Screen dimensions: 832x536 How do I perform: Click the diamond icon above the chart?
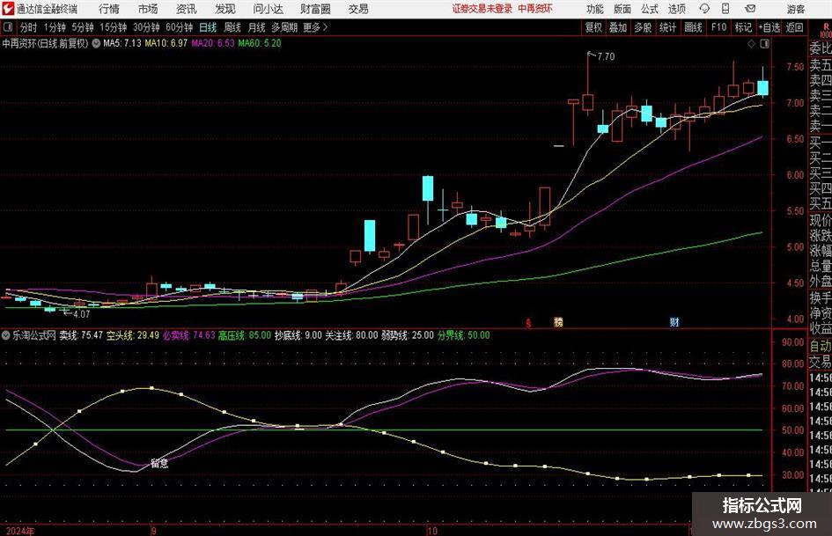click(x=751, y=44)
